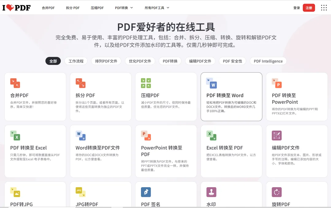Click the Word转换至PDF文件 icon

[80, 136]
